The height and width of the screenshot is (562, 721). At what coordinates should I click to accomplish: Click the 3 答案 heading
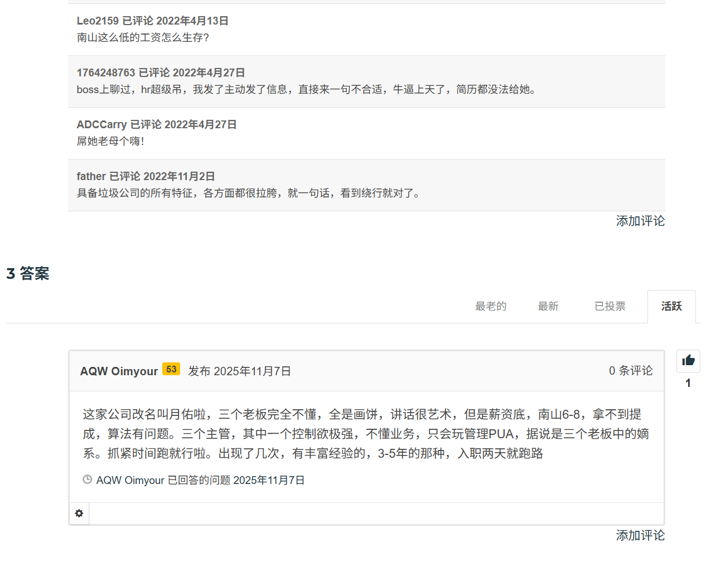coord(28,274)
